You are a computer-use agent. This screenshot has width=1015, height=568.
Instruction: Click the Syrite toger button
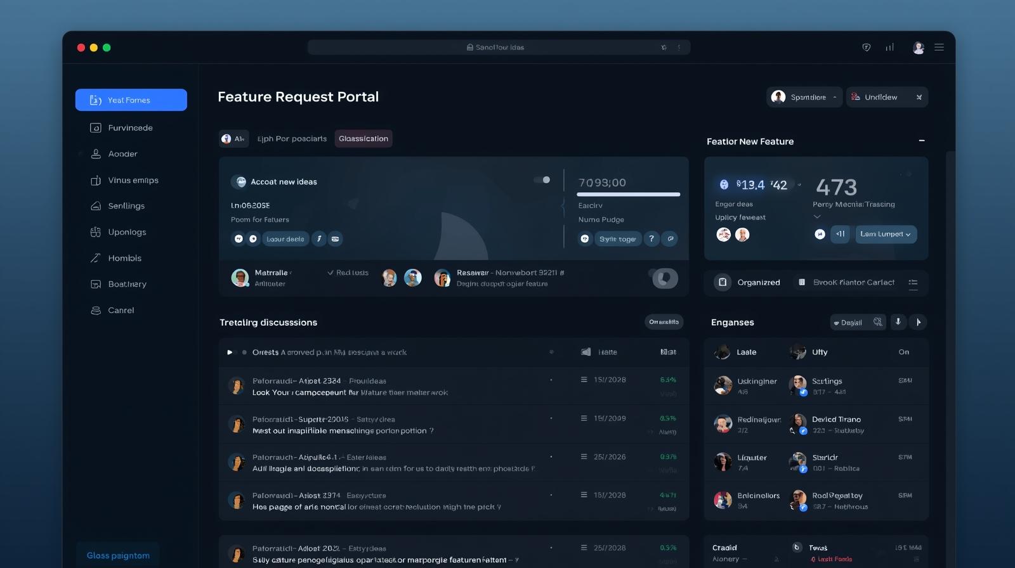(617, 239)
